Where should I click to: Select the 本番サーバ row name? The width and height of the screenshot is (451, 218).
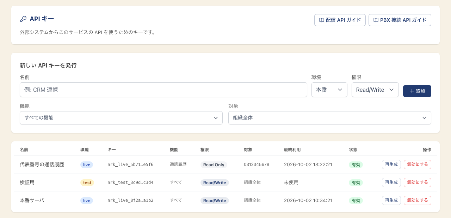32,200
